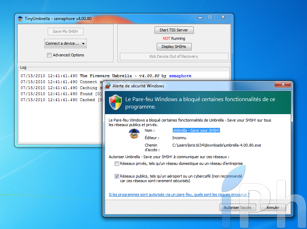The height and width of the screenshot is (229, 307).
Task: Minimize the TinyUmbrella window
Action: tap(199, 17)
